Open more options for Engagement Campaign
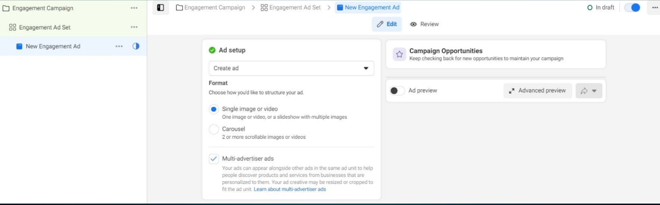 [x=134, y=8]
